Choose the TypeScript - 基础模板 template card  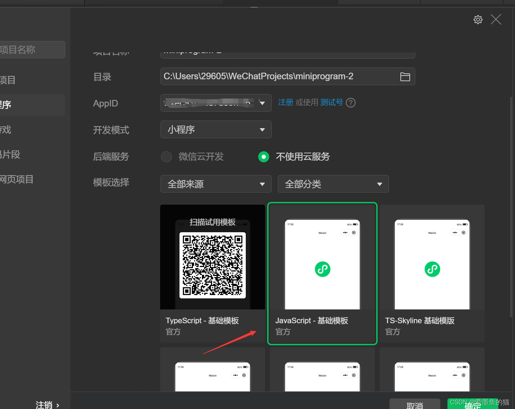click(x=213, y=274)
